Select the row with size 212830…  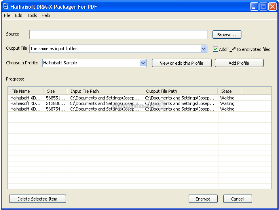tap(140, 103)
